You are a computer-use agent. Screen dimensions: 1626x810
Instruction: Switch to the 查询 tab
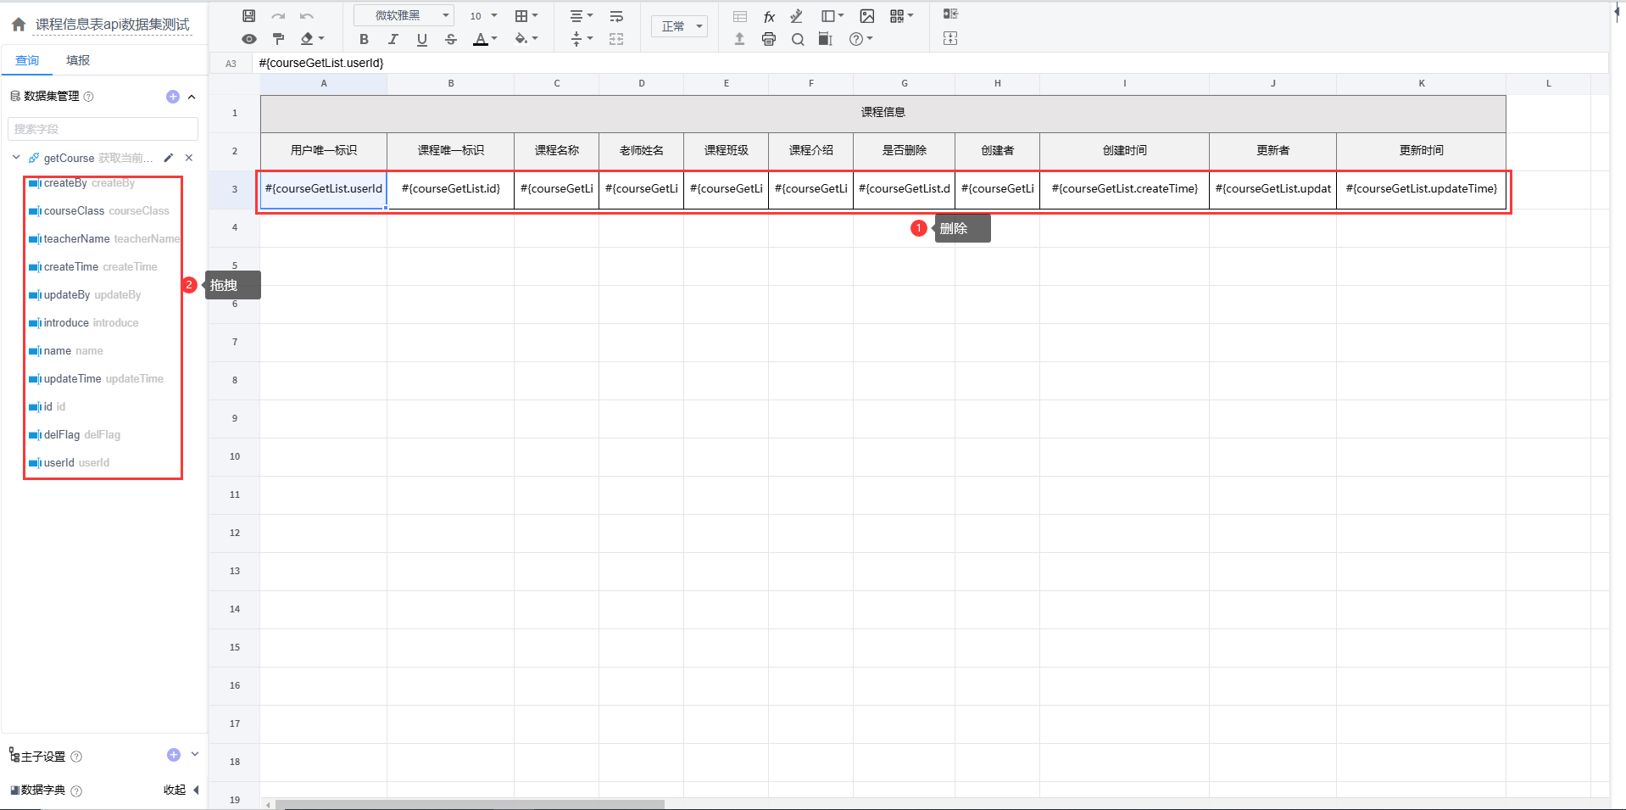27,60
